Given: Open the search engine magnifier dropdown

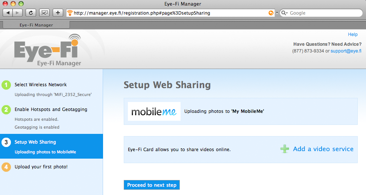Looking at the screenshot, I should tap(284, 13).
